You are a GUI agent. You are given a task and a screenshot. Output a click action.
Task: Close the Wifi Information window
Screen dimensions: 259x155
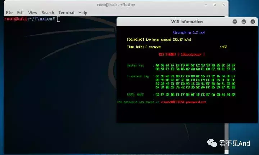(253, 22)
